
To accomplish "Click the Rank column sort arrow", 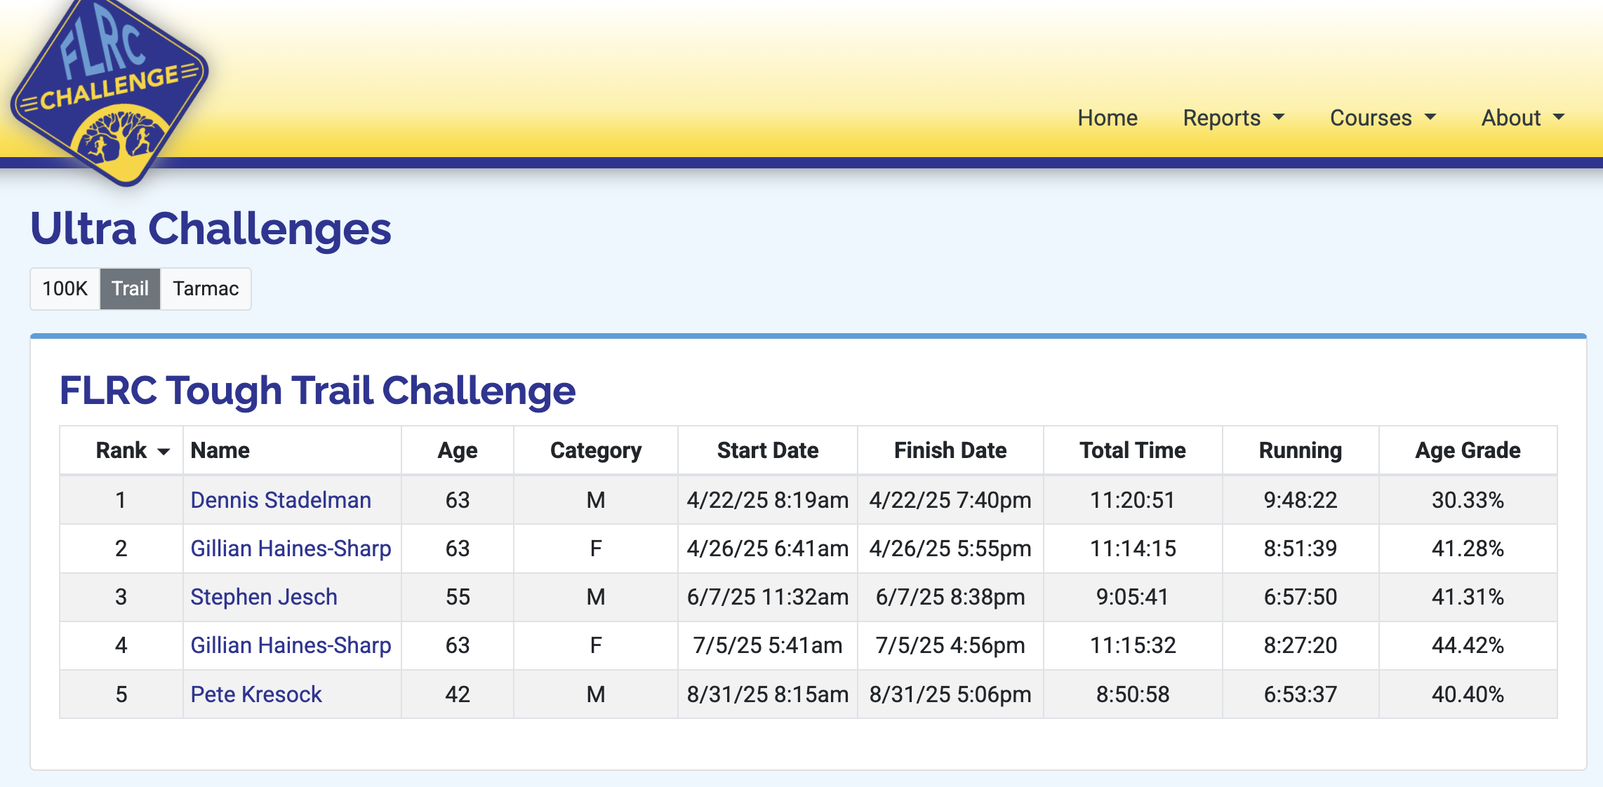I will pyautogui.click(x=164, y=451).
